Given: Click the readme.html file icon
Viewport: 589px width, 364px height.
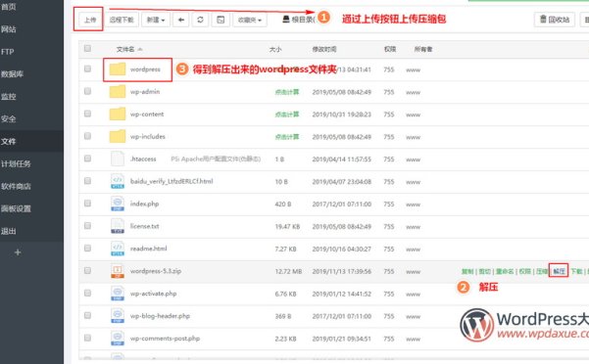Looking at the screenshot, I should (x=118, y=249).
